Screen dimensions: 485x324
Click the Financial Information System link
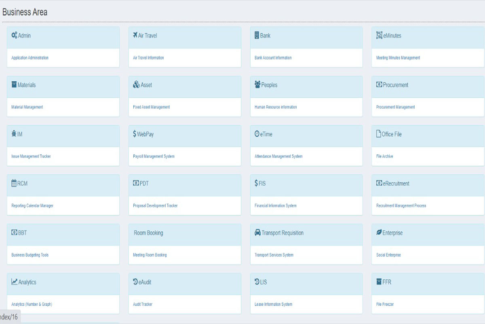[x=275, y=206]
